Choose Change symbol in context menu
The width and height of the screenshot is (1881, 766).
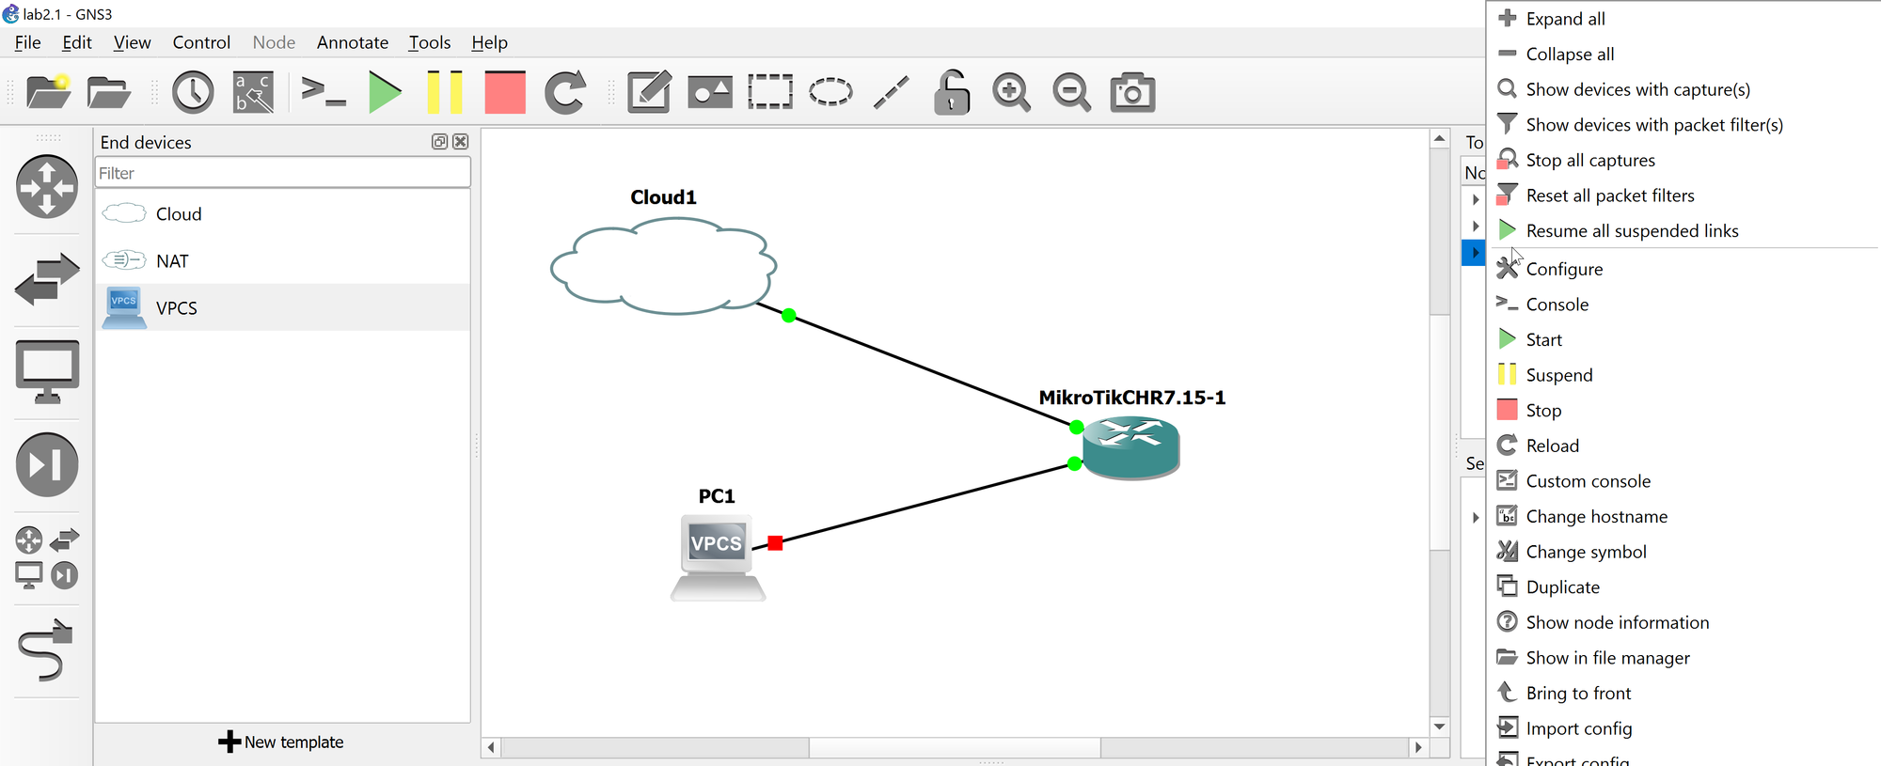pos(1683,552)
